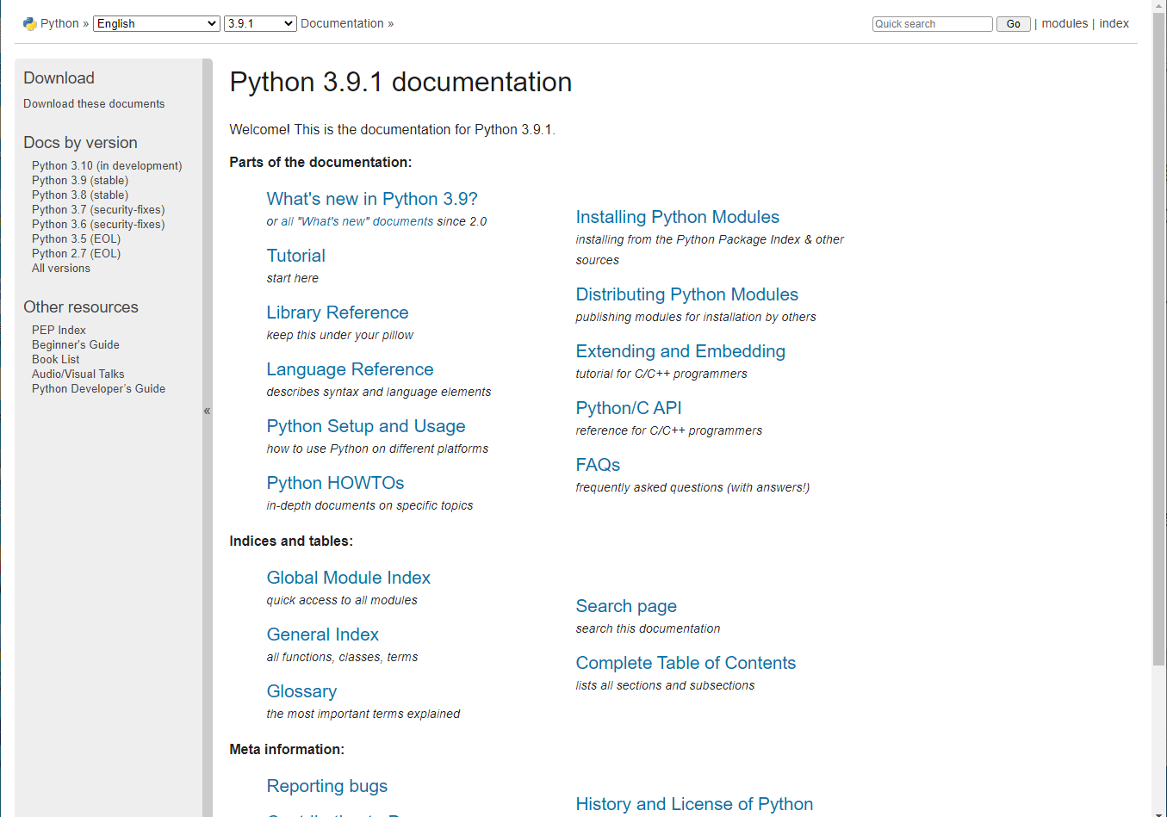The image size is (1167, 817).
Task: Open the Documentation breadcrumb link
Action: [x=342, y=24]
